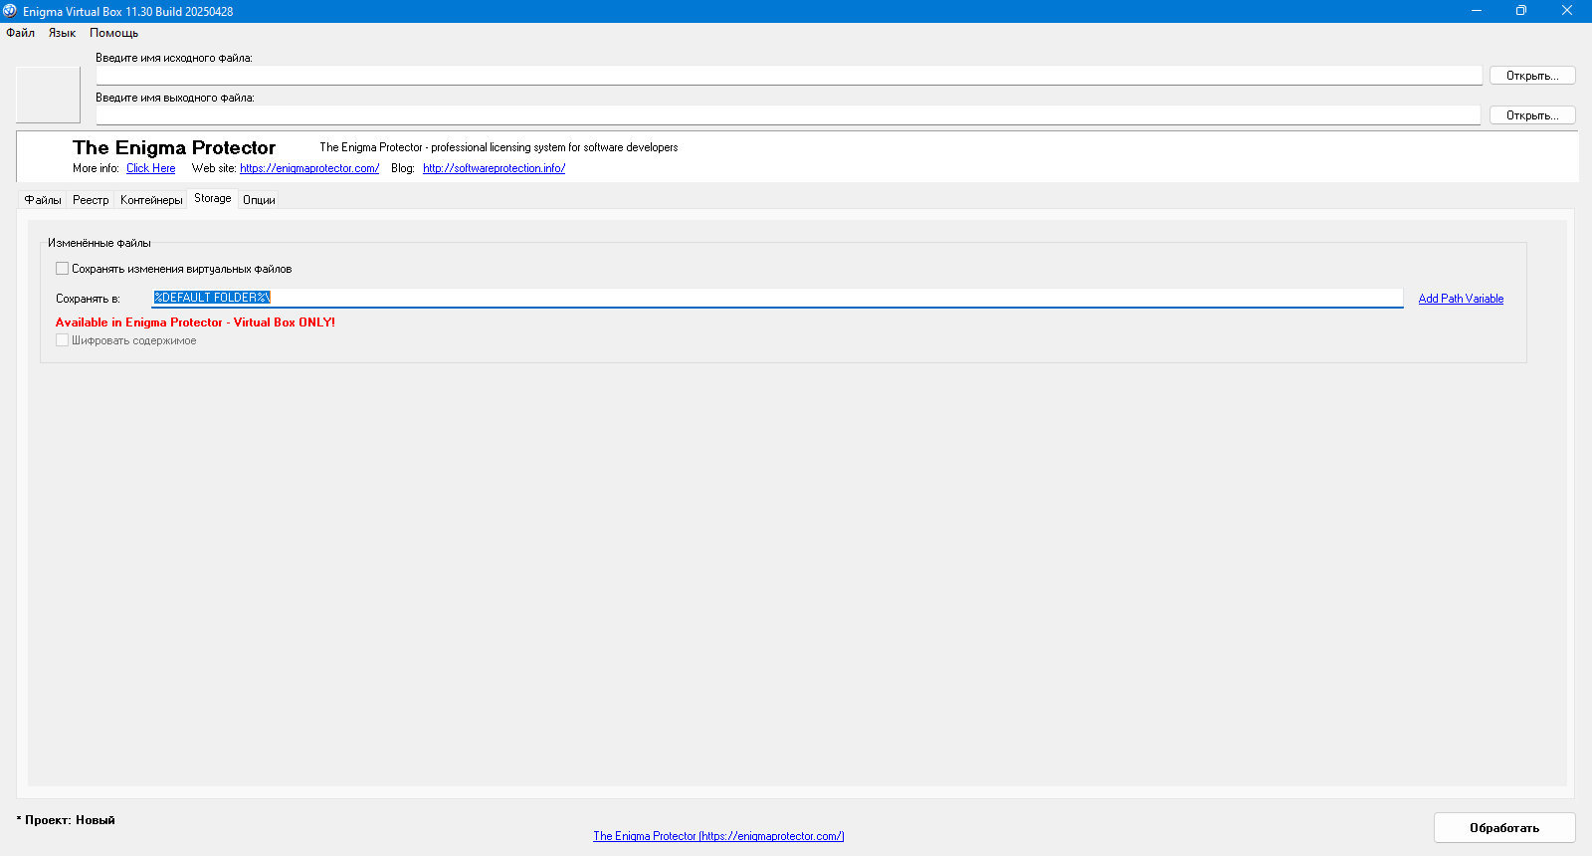The image size is (1592, 856).
Task: Click the Проект: Новый status text
Action: 66,820
